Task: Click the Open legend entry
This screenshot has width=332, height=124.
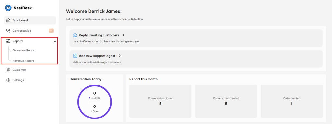Action: [95, 111]
